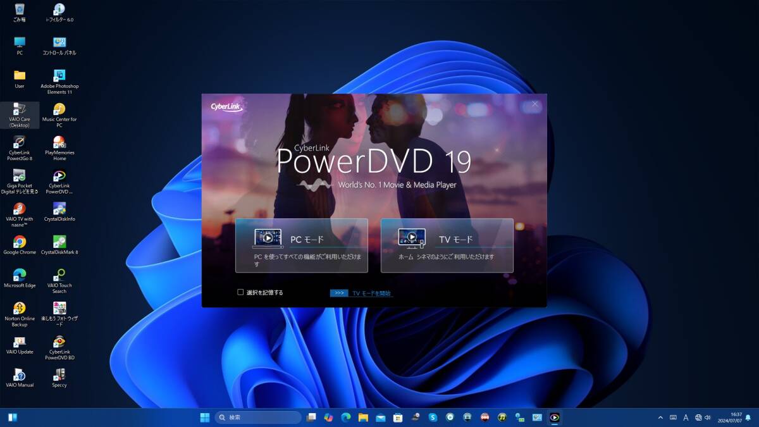This screenshot has width=759, height=427.
Task: Tick the 選択を記憶する checkbox
Action: (240, 292)
